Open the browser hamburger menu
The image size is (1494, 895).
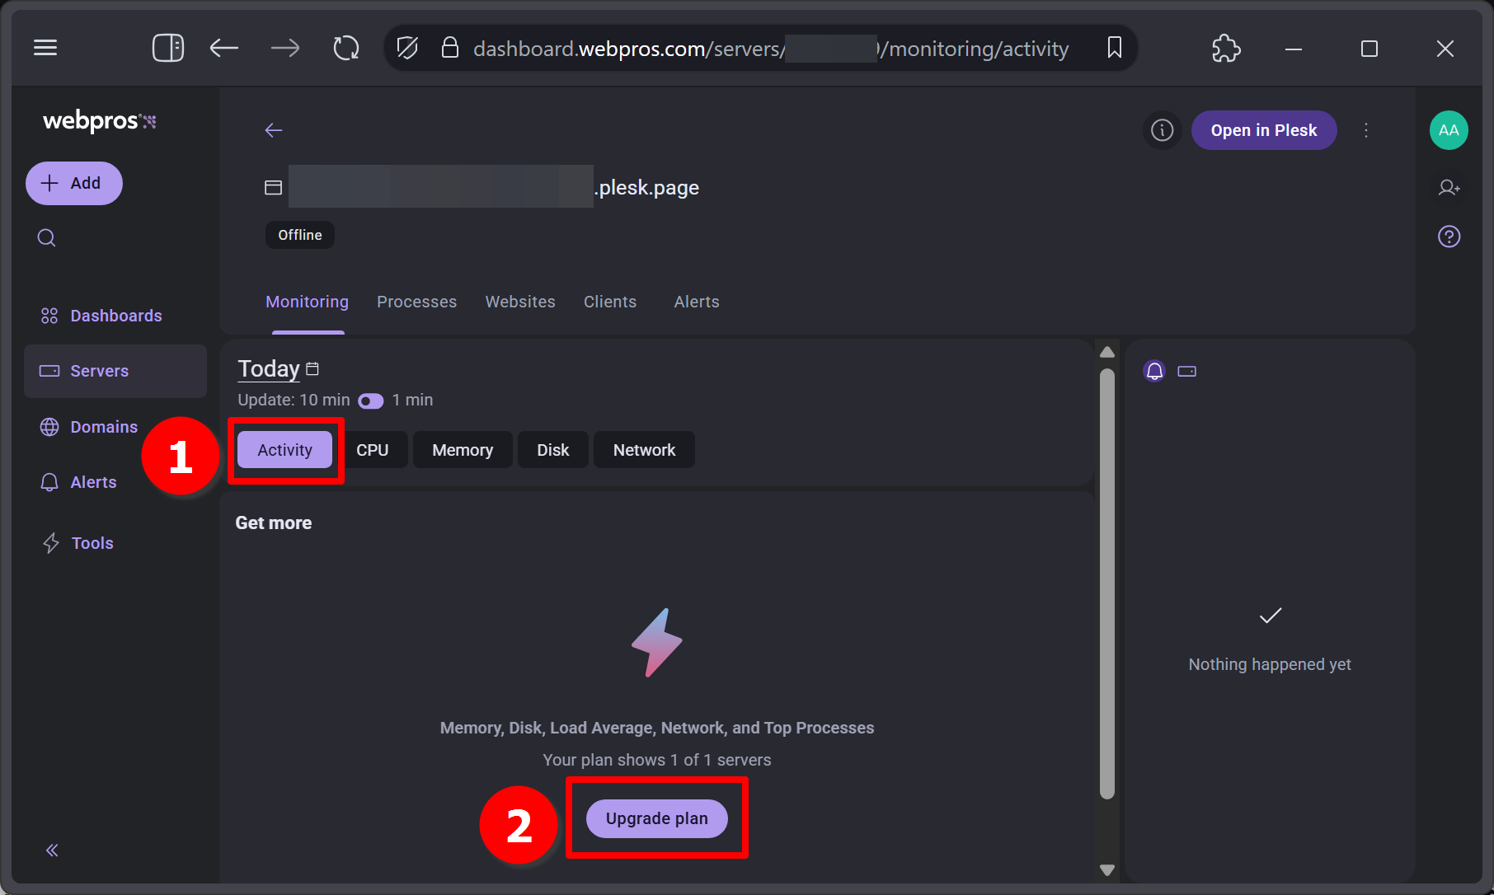tap(45, 48)
